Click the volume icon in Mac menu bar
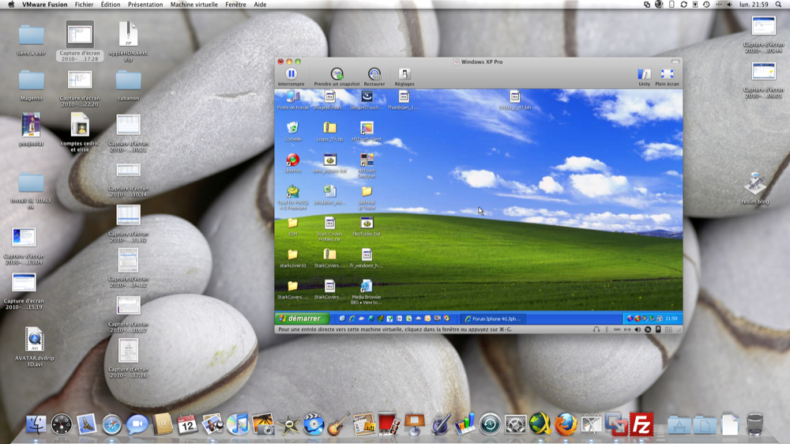This screenshot has height=444, width=790. [x=729, y=5]
